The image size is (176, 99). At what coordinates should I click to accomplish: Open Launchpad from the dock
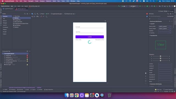(72, 95)
